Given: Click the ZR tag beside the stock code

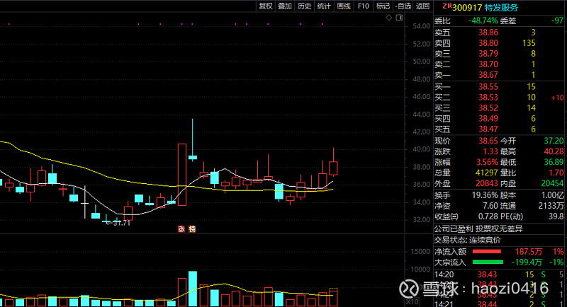Looking at the screenshot, I should (x=447, y=6).
